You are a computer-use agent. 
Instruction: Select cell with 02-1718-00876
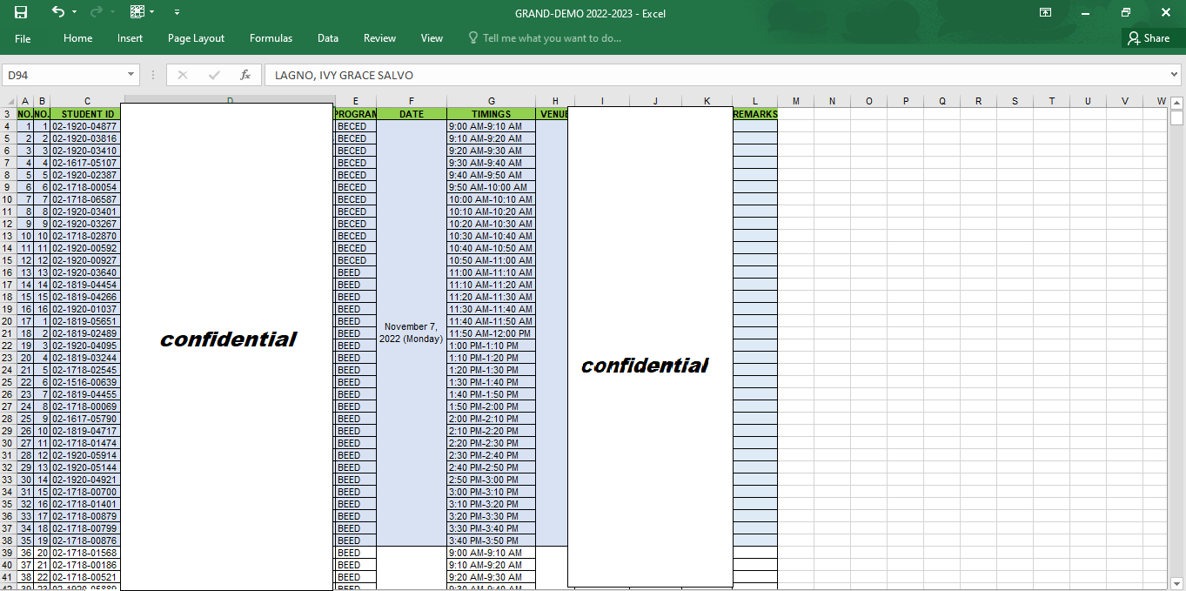click(x=85, y=541)
